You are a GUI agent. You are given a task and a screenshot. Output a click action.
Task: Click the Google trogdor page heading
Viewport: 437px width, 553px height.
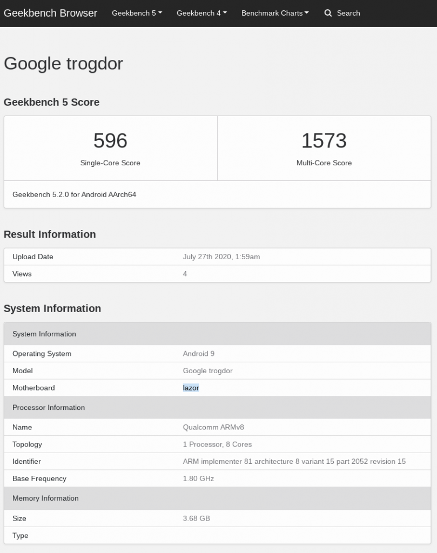click(x=63, y=64)
